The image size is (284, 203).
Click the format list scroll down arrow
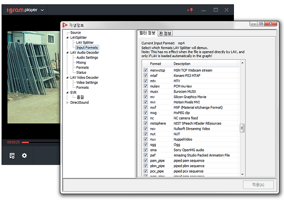coord(242,174)
